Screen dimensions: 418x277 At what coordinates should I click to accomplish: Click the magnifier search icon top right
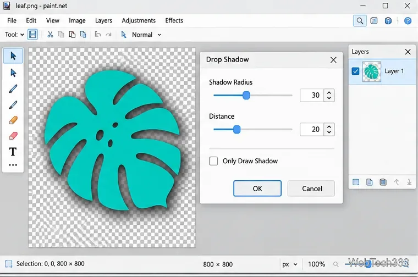360,21
